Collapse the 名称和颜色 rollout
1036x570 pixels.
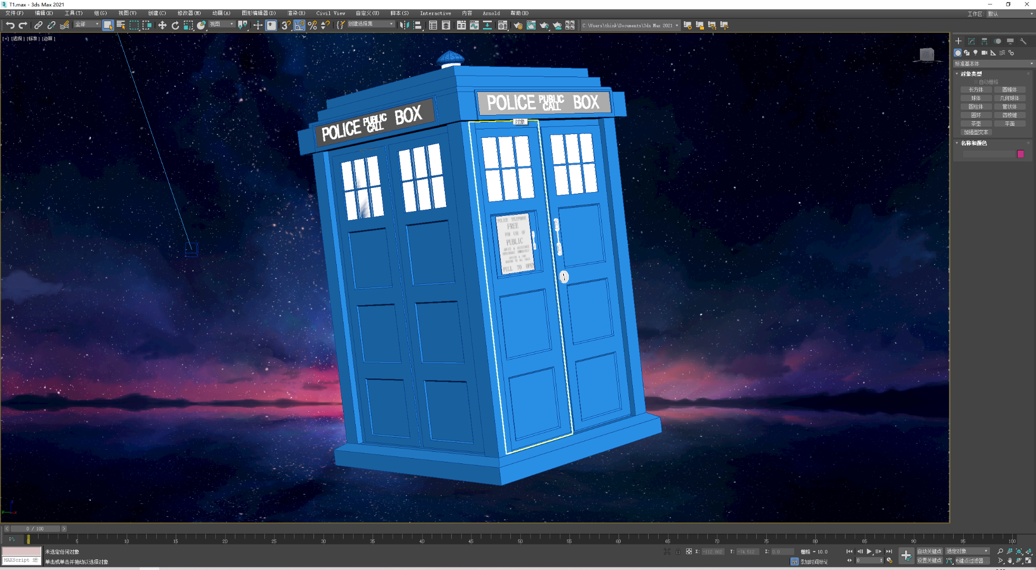pos(973,143)
